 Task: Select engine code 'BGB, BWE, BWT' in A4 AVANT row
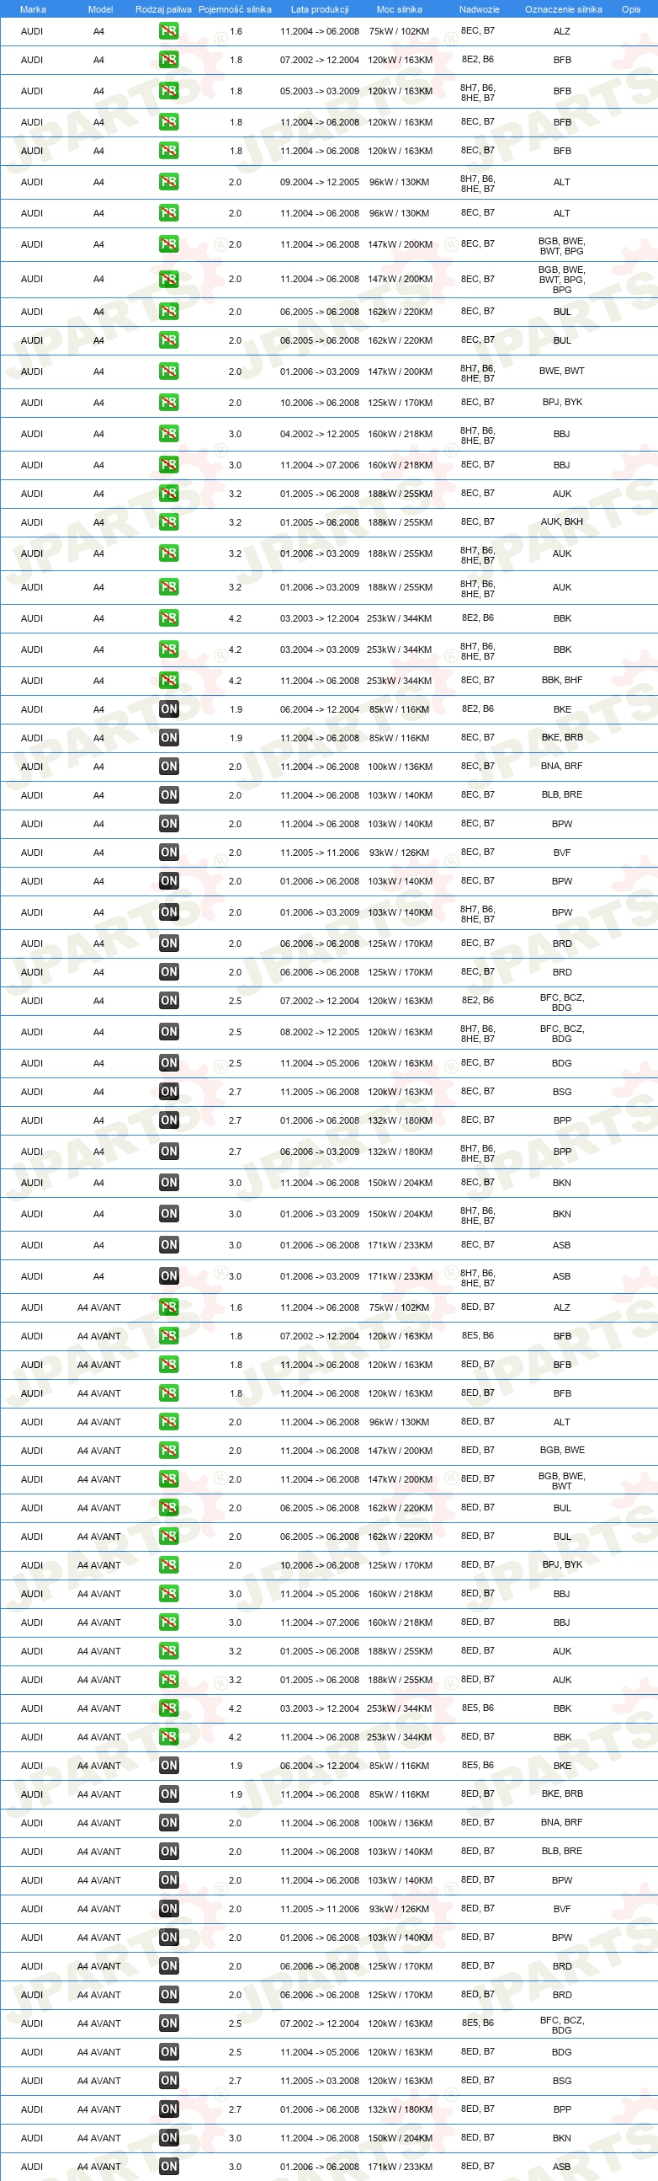pos(561,1482)
